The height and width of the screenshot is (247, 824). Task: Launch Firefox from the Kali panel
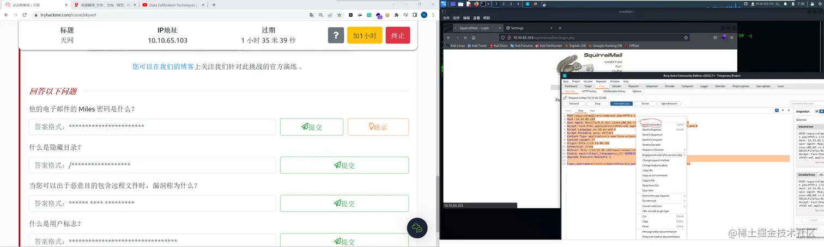coord(476,4)
